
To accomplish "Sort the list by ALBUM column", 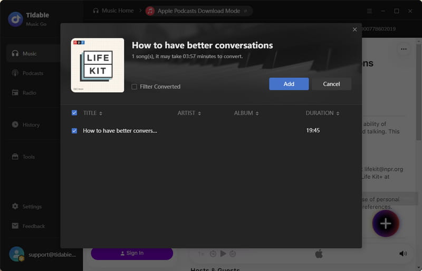I will pos(246,113).
